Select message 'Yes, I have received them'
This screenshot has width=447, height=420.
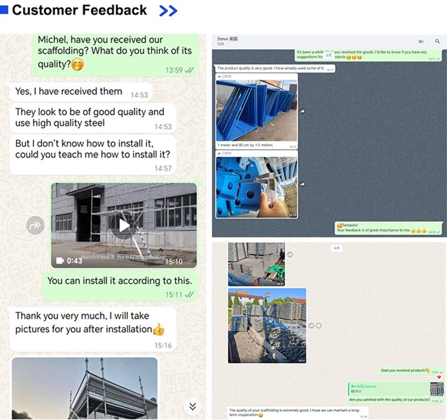(81, 92)
